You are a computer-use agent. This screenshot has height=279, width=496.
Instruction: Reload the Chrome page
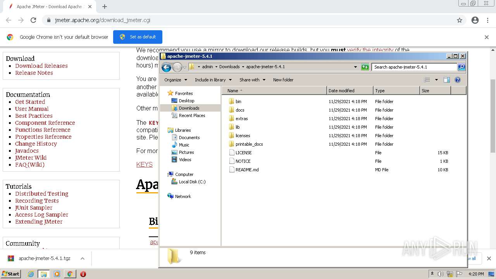(33, 20)
